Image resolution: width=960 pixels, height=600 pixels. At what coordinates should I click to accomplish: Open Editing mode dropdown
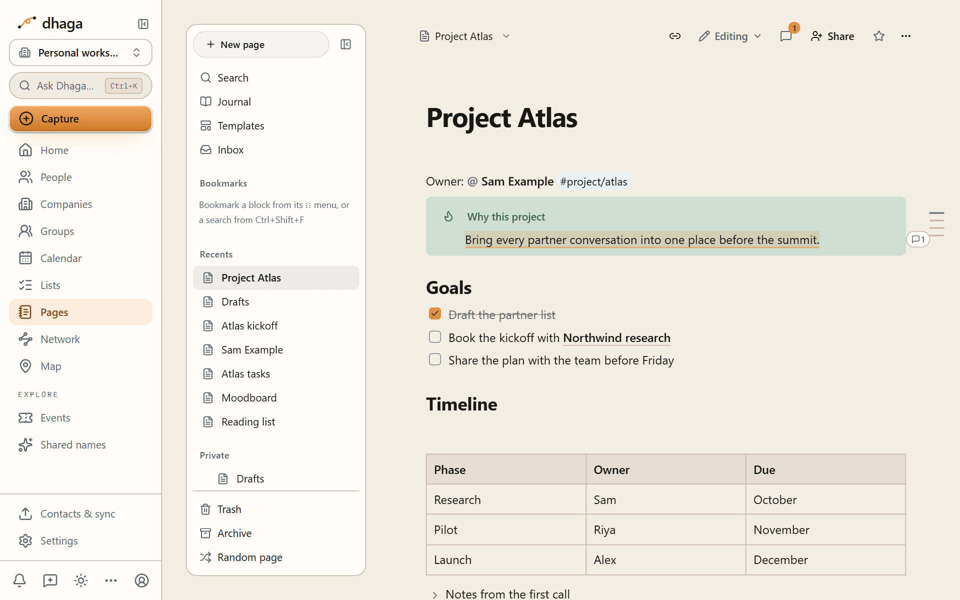(x=730, y=36)
